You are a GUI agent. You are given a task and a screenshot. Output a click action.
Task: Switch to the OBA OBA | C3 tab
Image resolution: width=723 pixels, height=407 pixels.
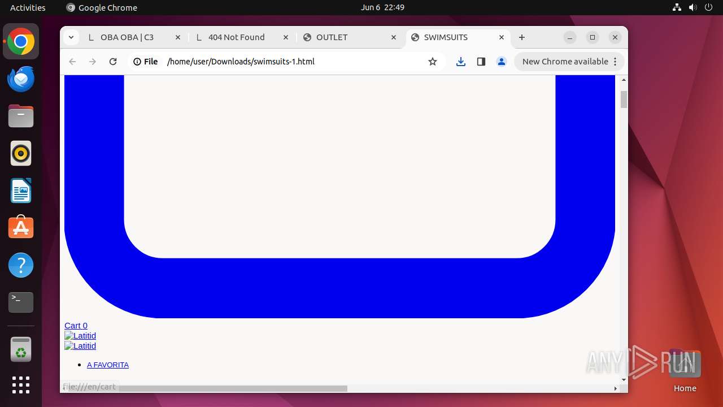[x=134, y=37]
